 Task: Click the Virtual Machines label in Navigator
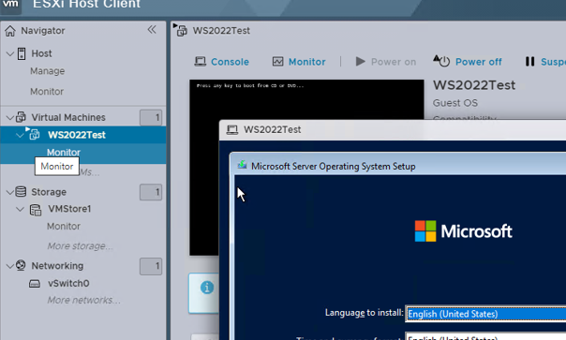(x=68, y=117)
